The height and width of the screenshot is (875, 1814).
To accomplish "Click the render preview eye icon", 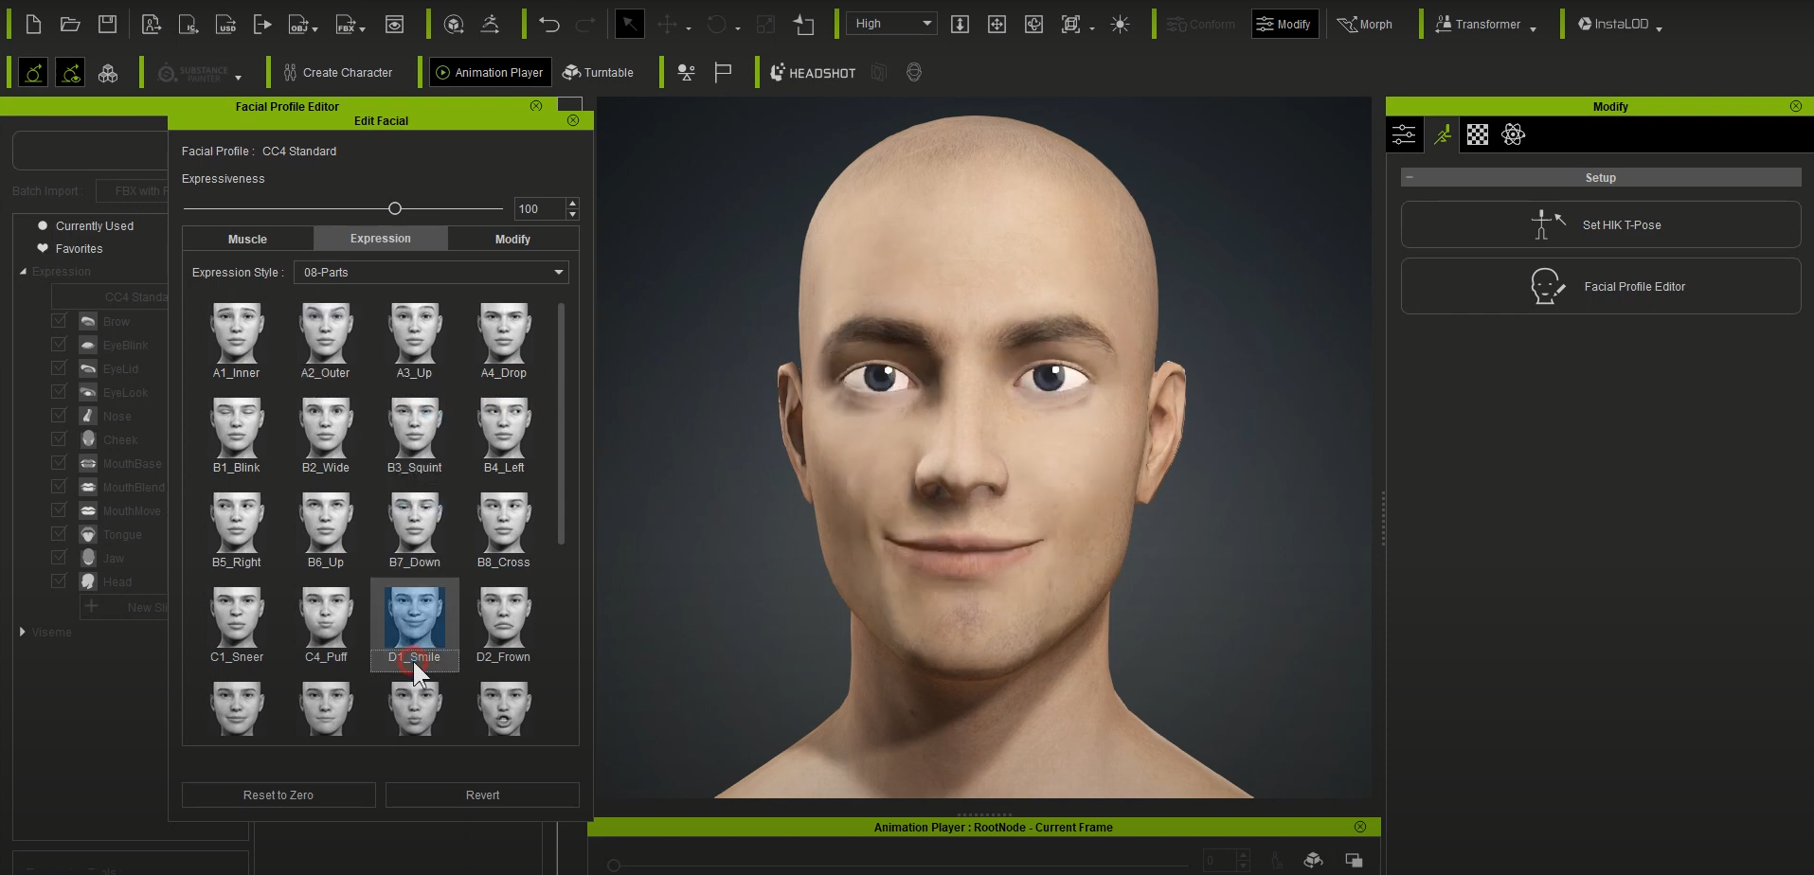I will pyautogui.click(x=395, y=25).
